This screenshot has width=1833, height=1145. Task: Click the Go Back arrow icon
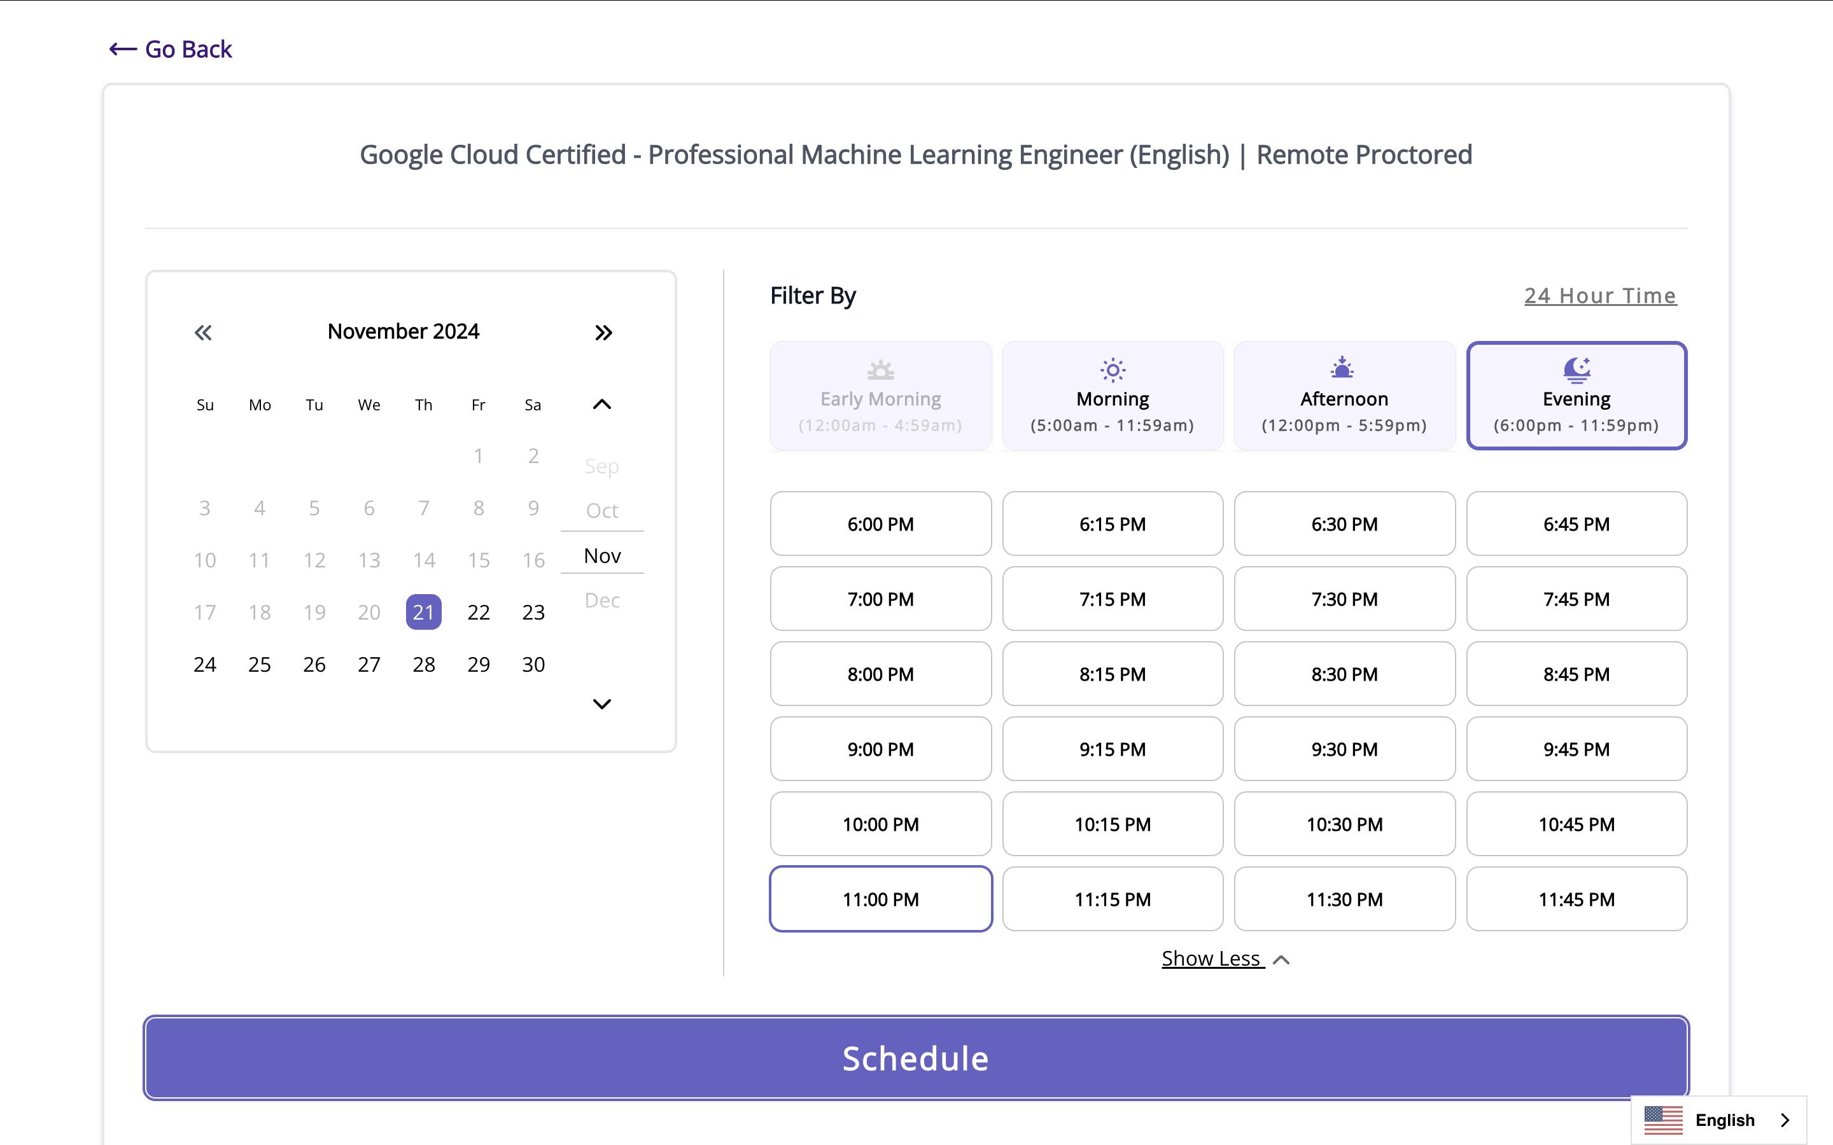point(123,49)
